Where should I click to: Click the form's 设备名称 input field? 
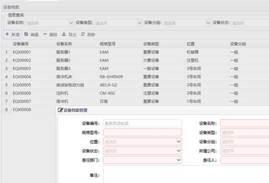tap(245, 123)
